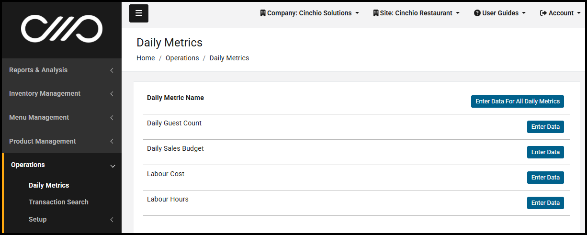The image size is (587, 235).
Task: Expand the Reports & Analysis section
Action: pos(61,70)
